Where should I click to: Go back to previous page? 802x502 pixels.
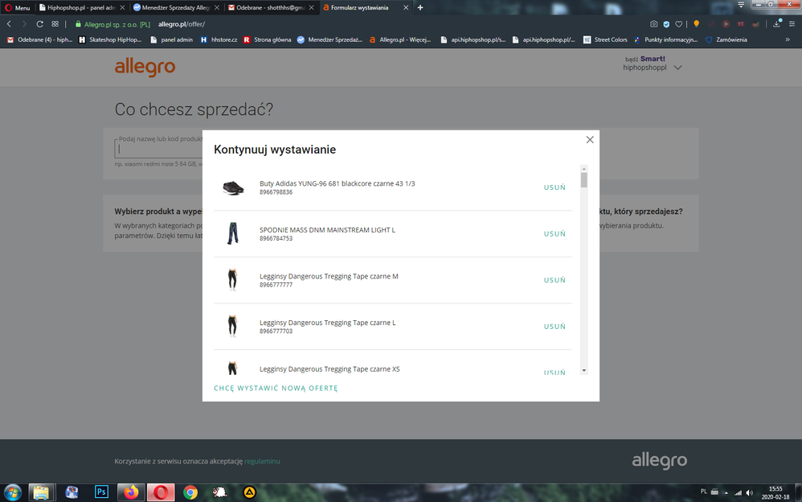(9, 24)
